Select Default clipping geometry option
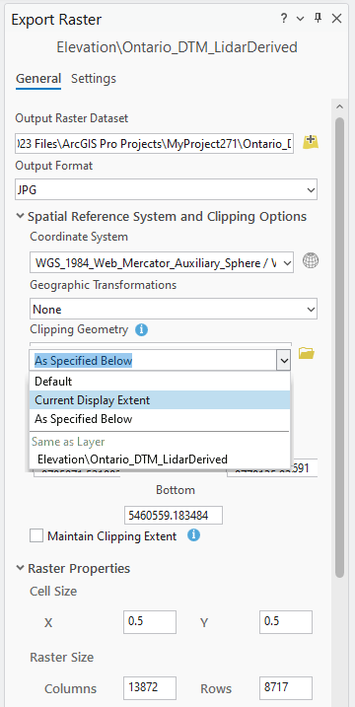355x707 pixels. coord(160,381)
